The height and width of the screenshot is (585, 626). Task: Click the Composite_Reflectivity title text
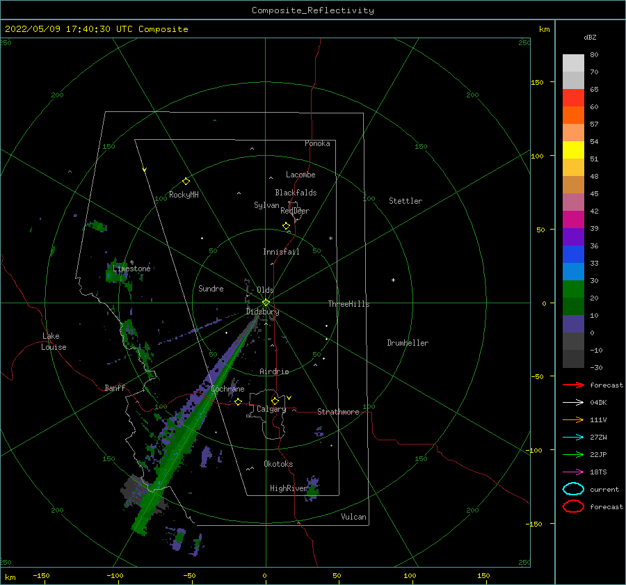pos(312,10)
